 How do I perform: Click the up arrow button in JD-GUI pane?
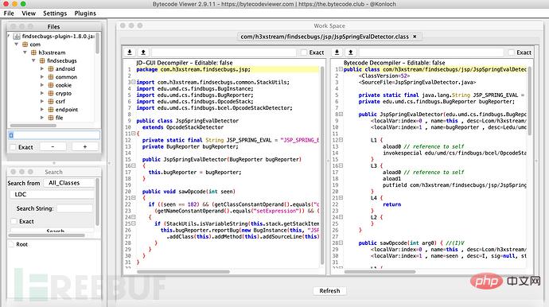point(143,52)
